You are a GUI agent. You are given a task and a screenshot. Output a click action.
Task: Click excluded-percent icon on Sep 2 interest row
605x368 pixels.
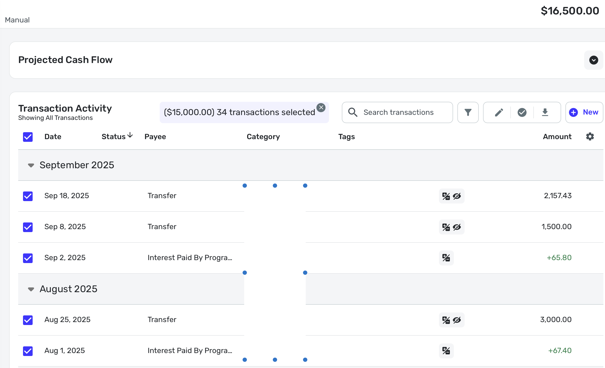coord(446,258)
